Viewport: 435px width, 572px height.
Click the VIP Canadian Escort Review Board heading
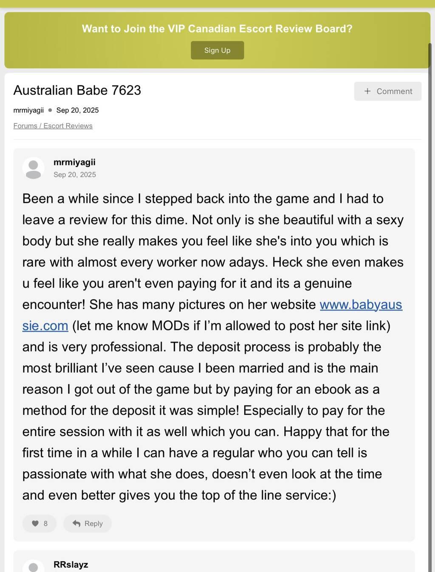coord(217,28)
